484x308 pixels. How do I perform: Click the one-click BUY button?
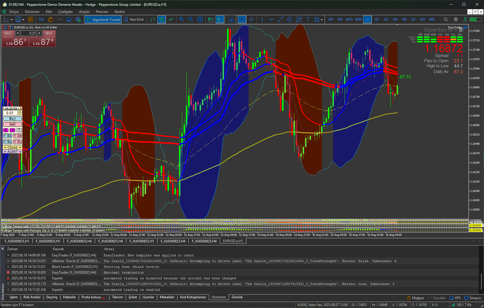pyautogui.click(x=49, y=33)
